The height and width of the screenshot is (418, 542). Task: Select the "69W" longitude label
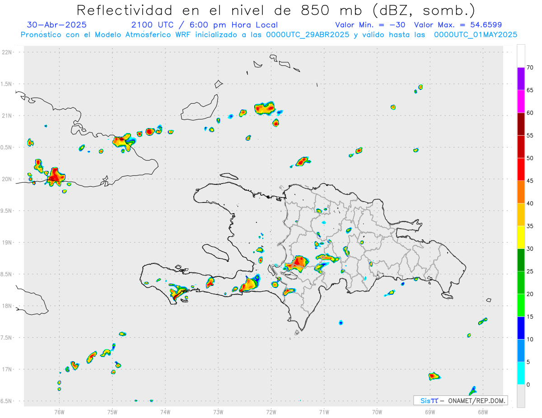point(430,412)
